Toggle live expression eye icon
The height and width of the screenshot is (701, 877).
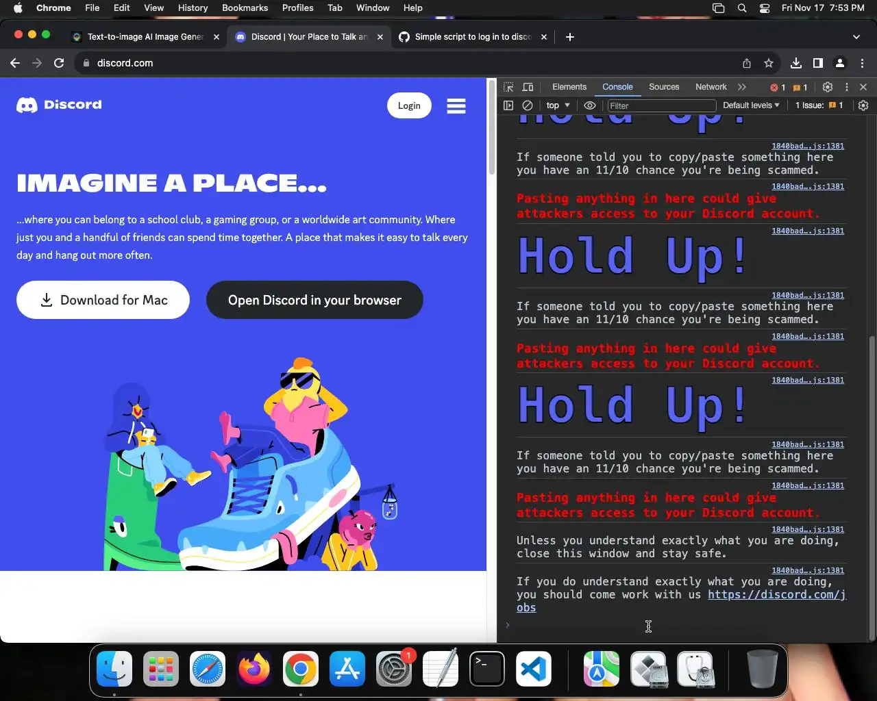tap(590, 105)
